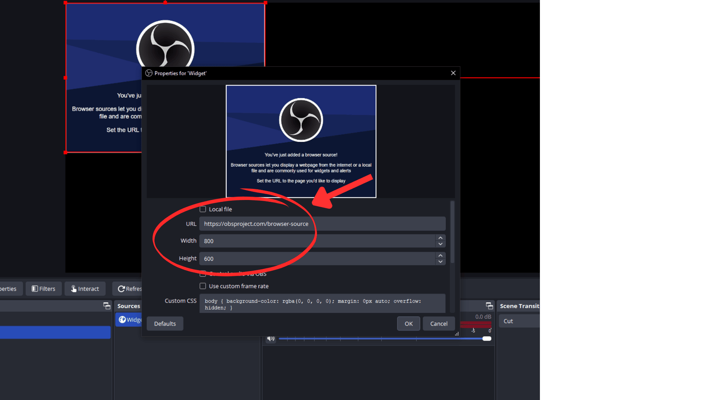The image size is (711, 400).
Task: Click the browser source preview in dialog
Action: coord(301,141)
